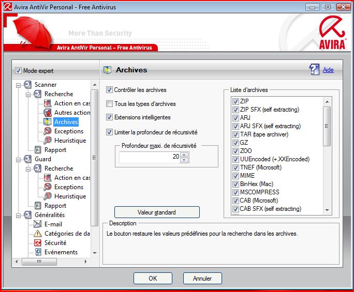Click the E-mail envelope icon
This screenshot has width=354, height=292.
(x=37, y=224)
